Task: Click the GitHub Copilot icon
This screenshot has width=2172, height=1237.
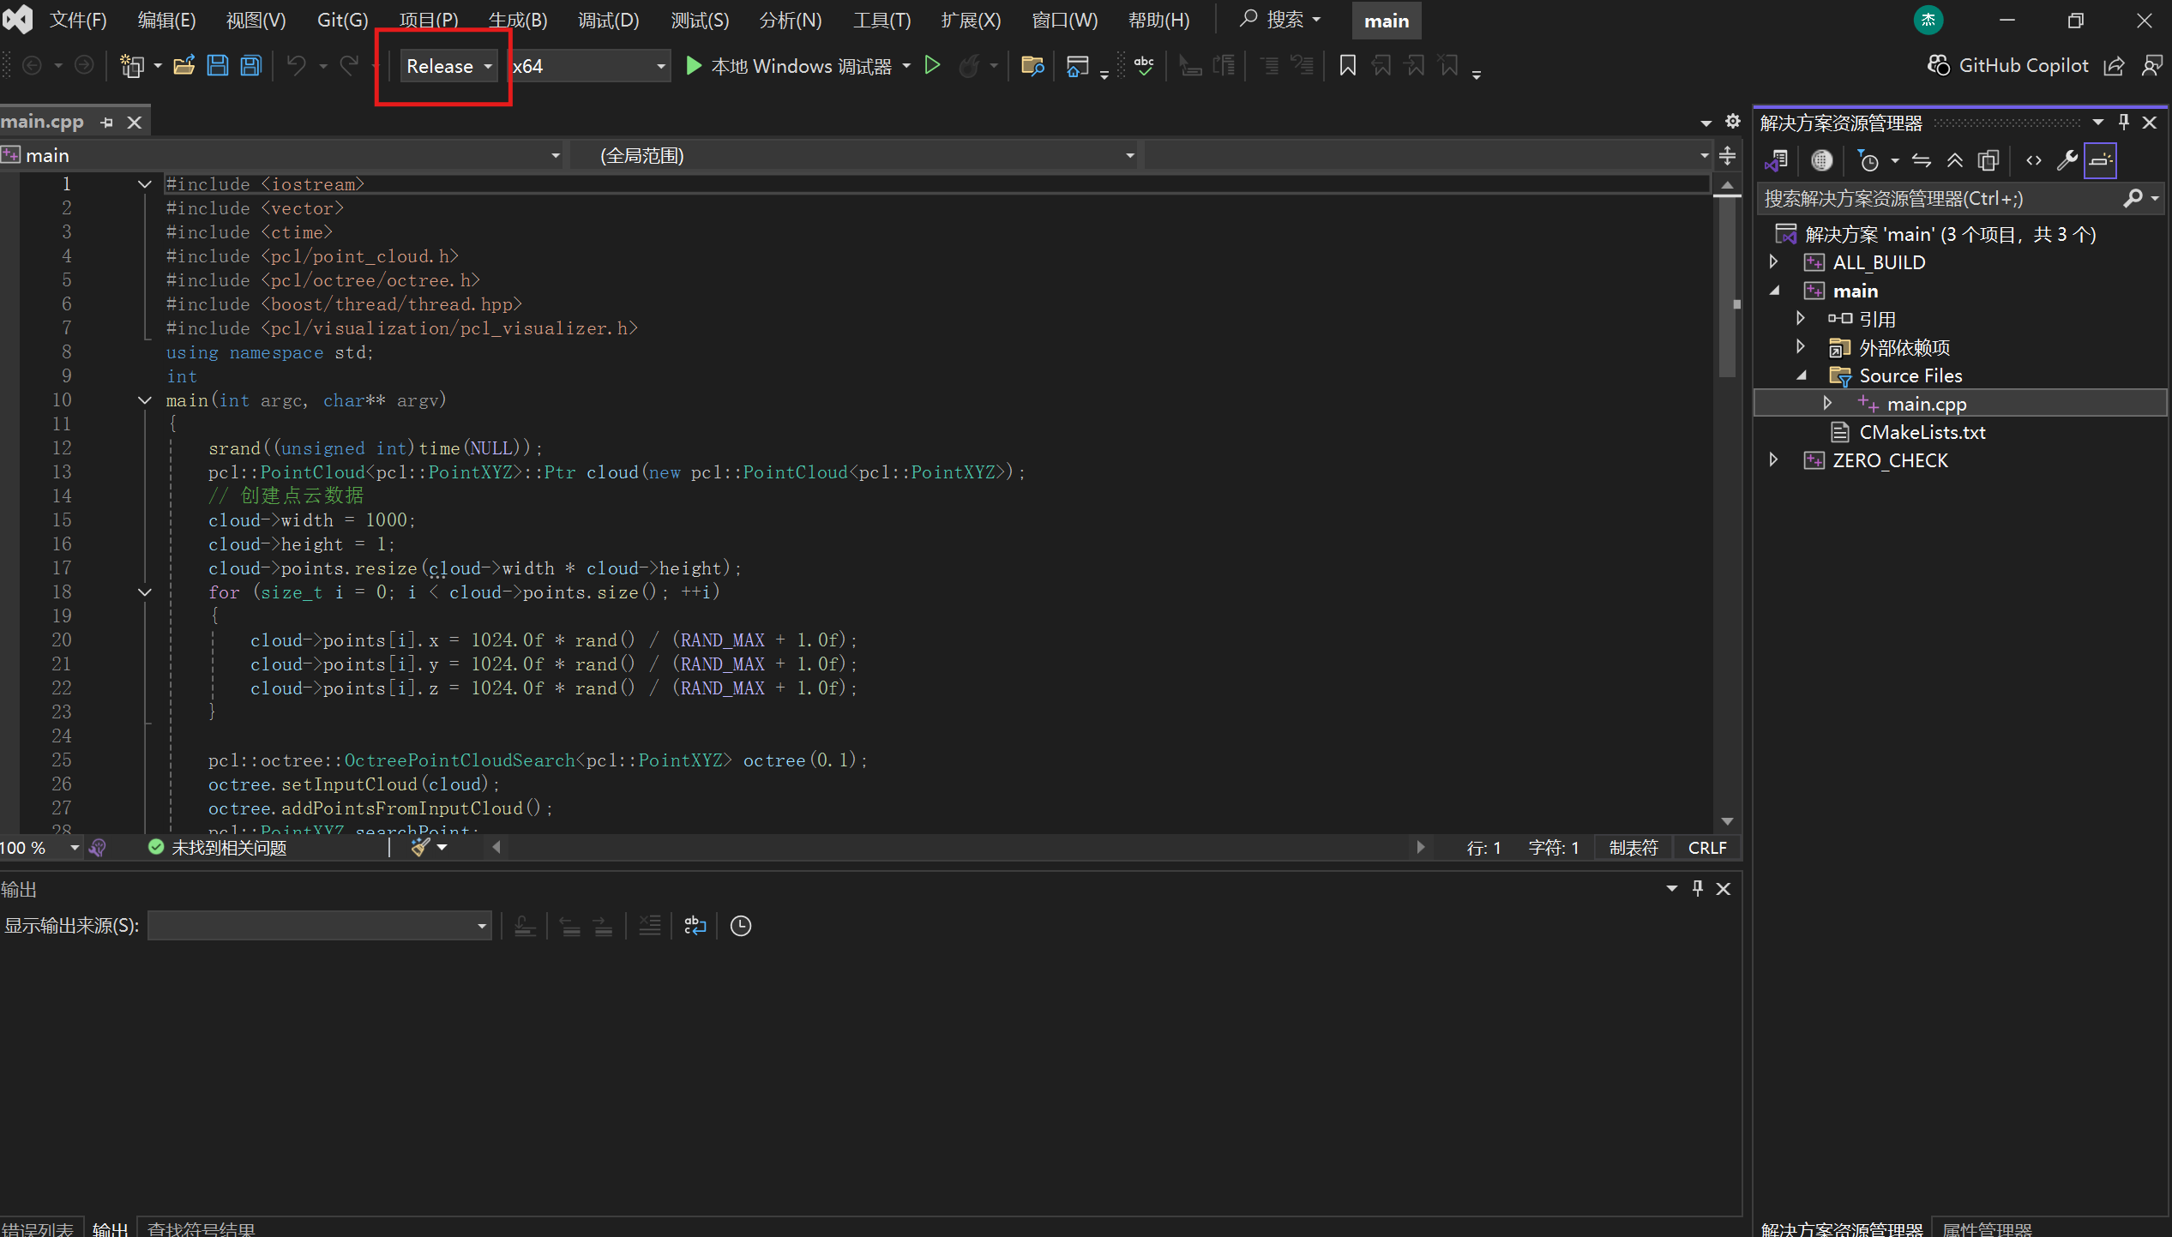Action: click(1938, 66)
